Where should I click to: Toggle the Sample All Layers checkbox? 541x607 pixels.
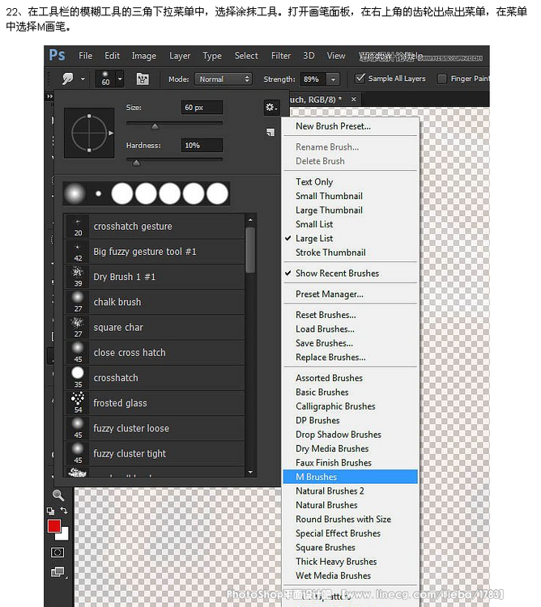360,79
